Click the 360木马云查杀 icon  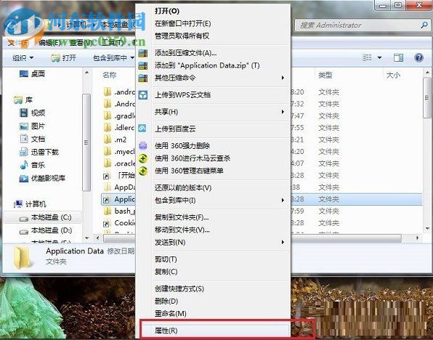pyautogui.click(x=143, y=158)
